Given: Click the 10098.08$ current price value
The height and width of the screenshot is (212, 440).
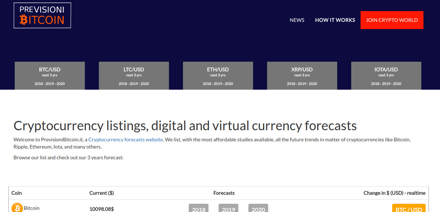Looking at the screenshot, I should click(x=102, y=209).
